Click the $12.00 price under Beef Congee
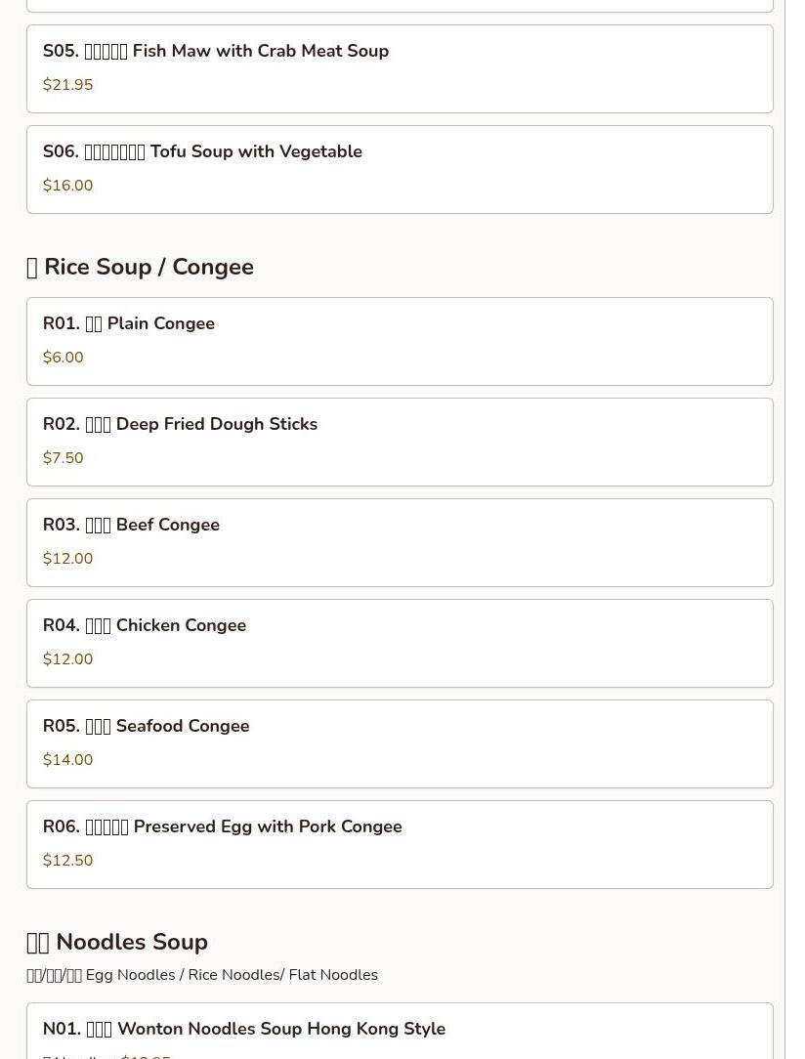This screenshot has width=805, height=1059. pos(67,559)
